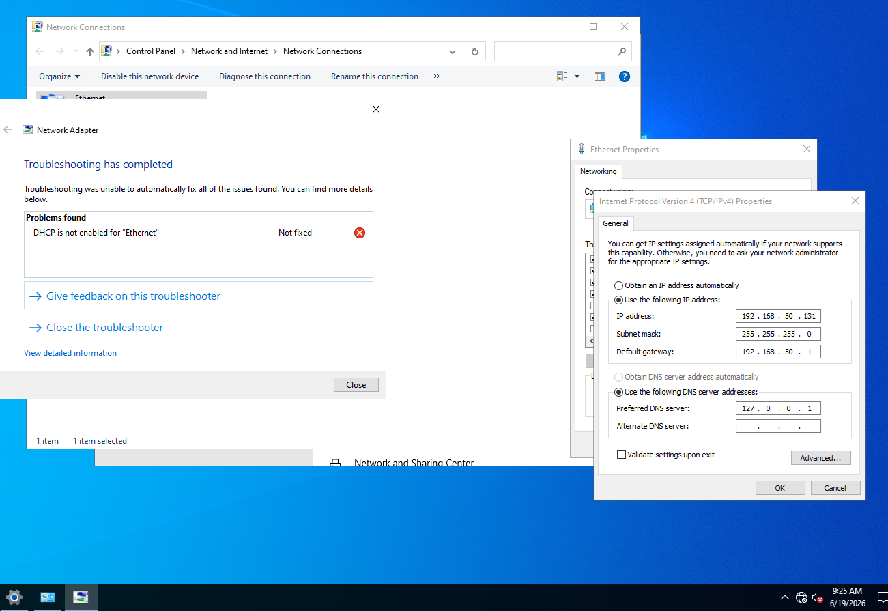Show more toolbar commands chevron

click(x=437, y=76)
